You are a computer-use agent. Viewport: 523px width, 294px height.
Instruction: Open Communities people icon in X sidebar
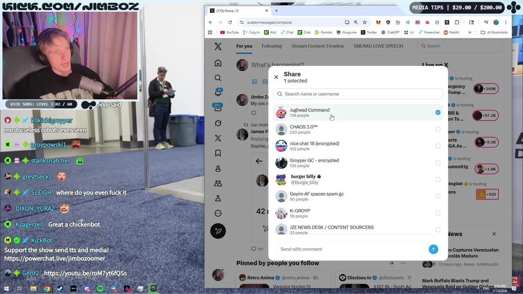pos(218,183)
